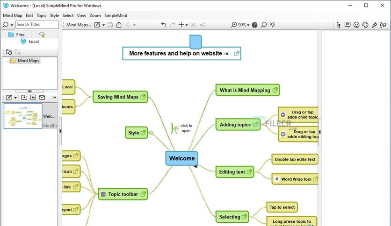Viewport: 391px width, 226px height.
Task: Open the Topic menu
Action: pyautogui.click(x=42, y=15)
